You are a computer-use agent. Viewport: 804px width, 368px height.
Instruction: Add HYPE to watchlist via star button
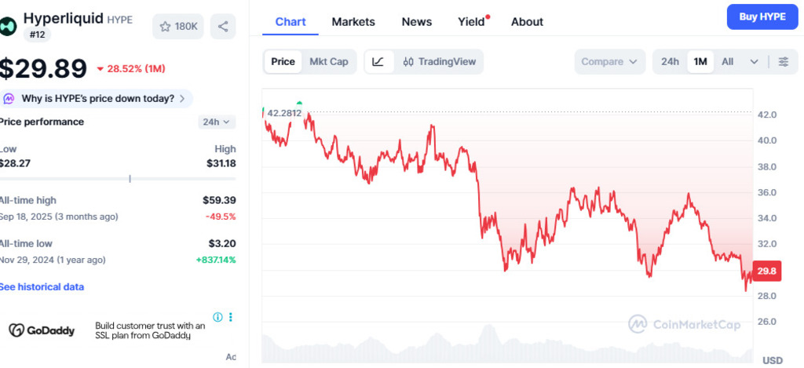(178, 27)
